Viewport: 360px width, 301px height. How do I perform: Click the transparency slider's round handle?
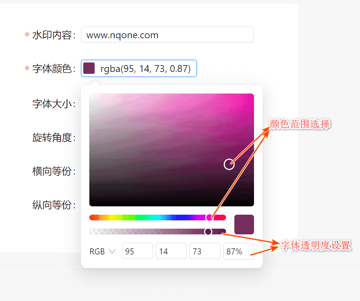208,232
